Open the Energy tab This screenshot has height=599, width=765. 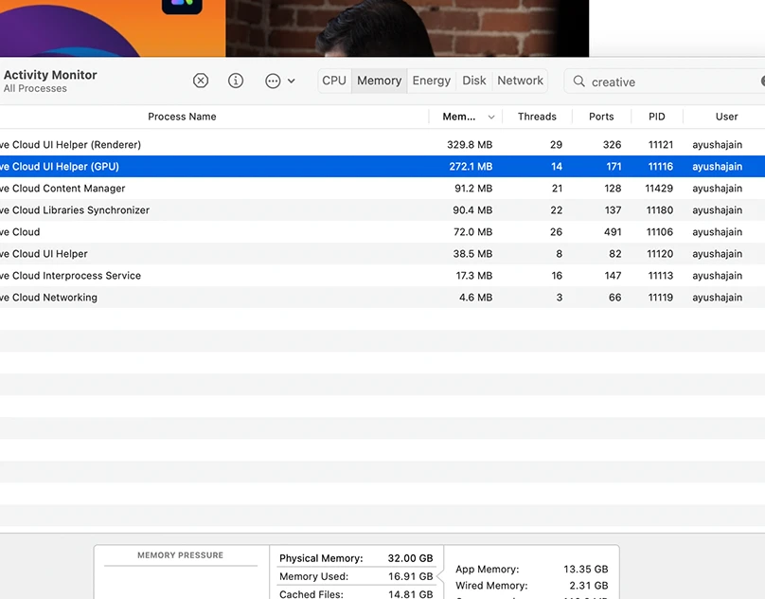tap(431, 82)
